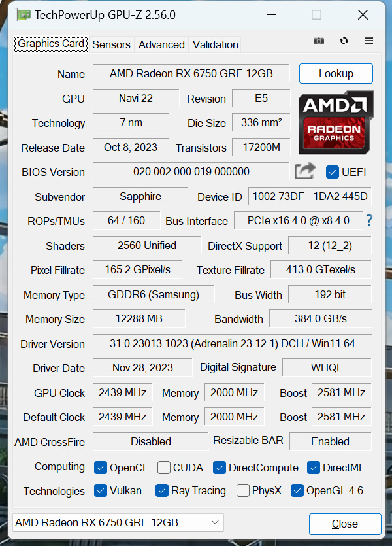Viewport: 392px width, 546px height.
Task: Click the Lookup button
Action: (335, 73)
